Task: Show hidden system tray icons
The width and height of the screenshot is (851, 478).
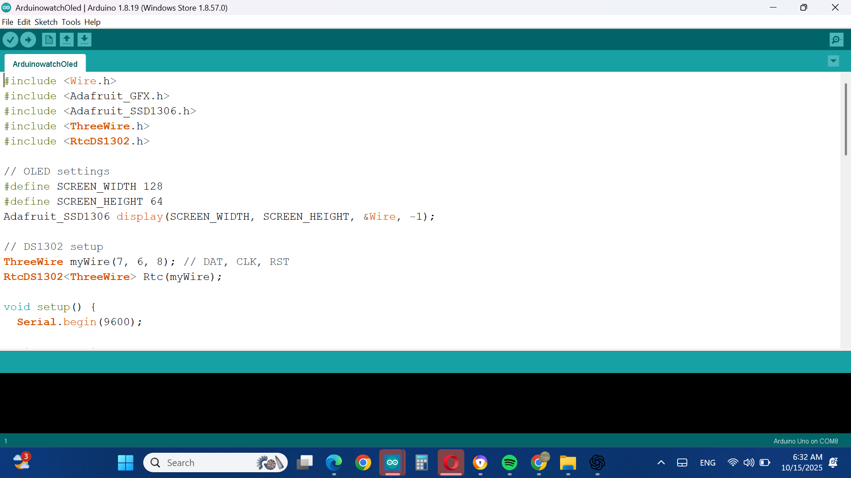Action: pyautogui.click(x=661, y=463)
